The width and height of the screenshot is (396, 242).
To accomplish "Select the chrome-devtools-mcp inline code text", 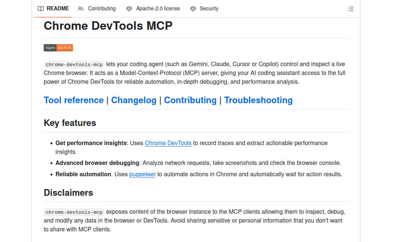I will point(74,64).
